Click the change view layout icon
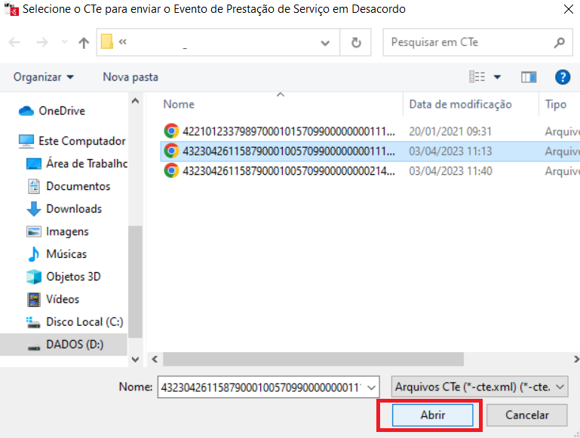The image size is (580, 438). tap(477, 77)
